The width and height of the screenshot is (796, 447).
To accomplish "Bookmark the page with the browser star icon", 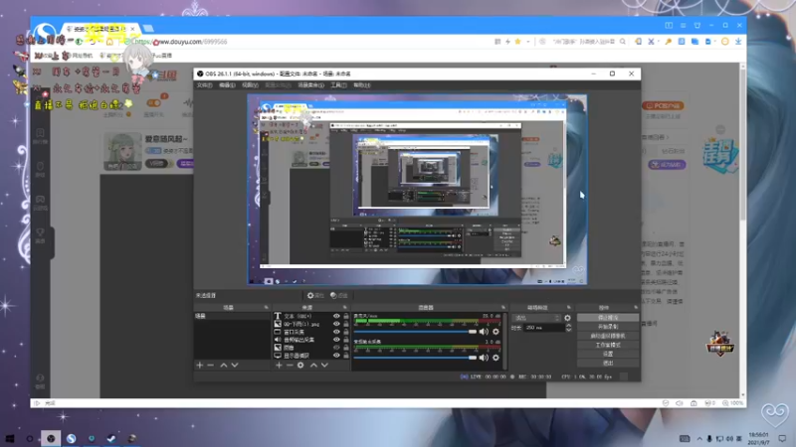I will coord(517,42).
